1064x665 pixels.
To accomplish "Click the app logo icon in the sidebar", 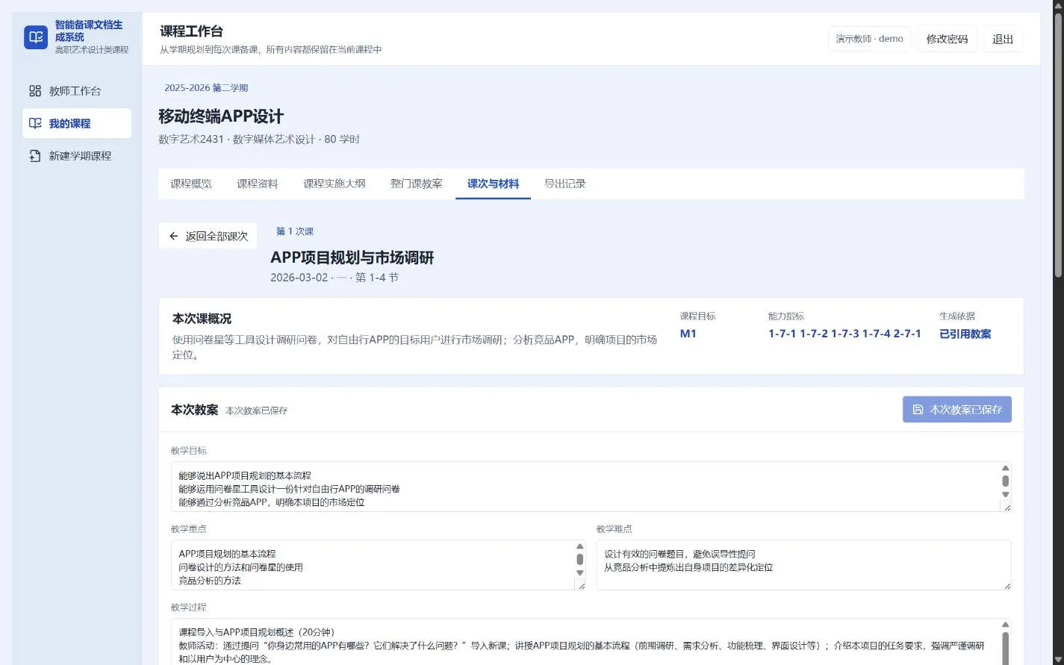I will point(36,37).
